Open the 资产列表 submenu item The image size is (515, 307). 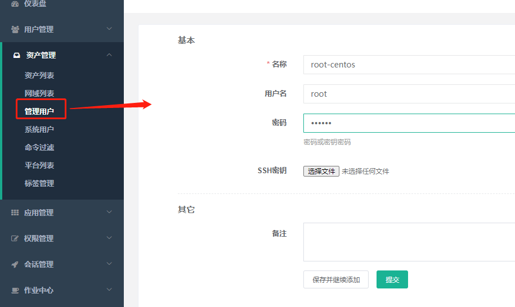39,75
